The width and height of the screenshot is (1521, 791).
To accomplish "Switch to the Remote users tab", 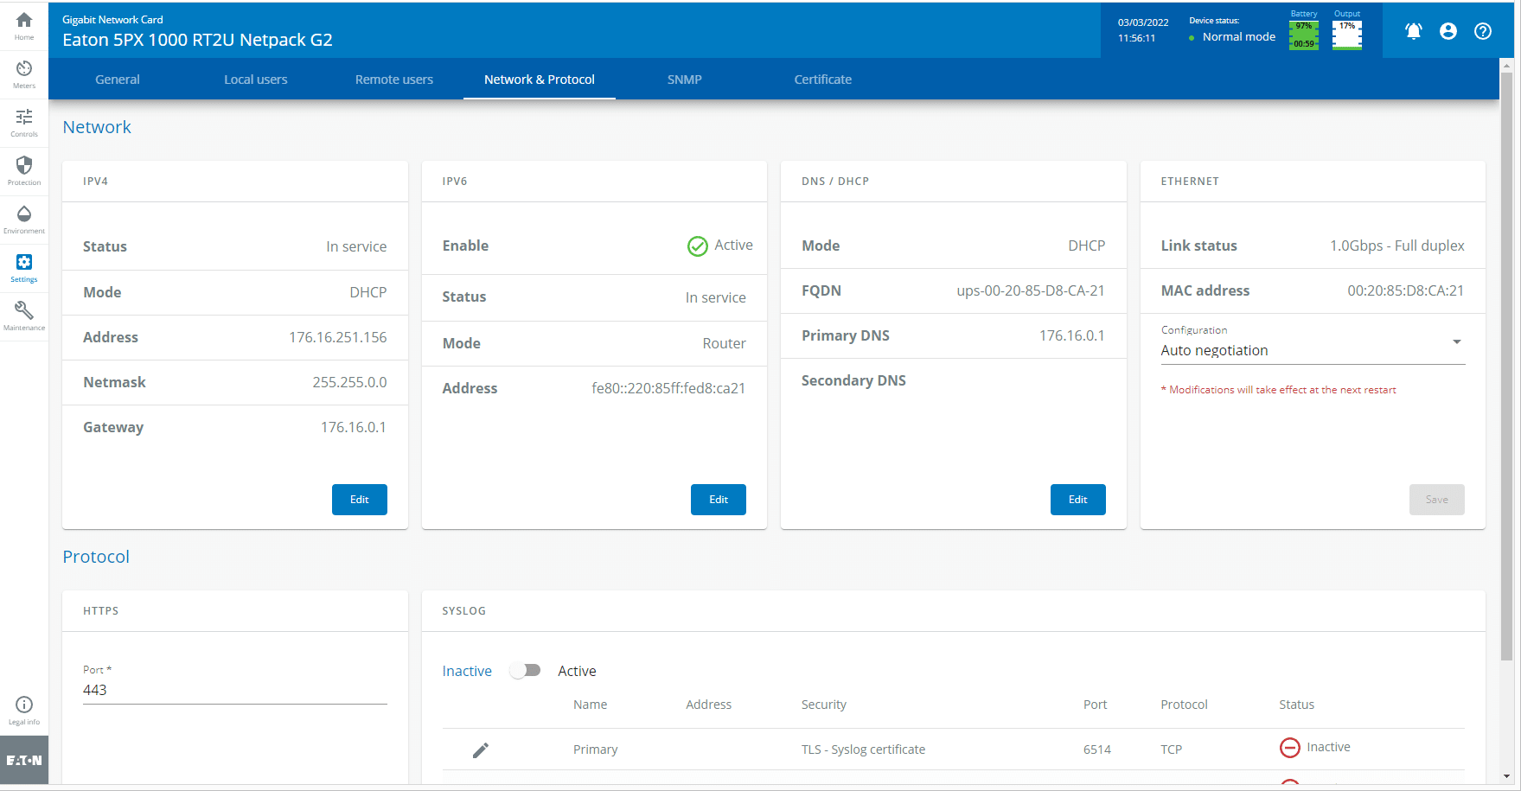I will pos(394,80).
